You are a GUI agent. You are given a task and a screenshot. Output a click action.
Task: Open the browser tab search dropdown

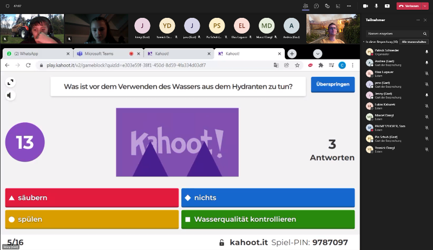click(318, 54)
